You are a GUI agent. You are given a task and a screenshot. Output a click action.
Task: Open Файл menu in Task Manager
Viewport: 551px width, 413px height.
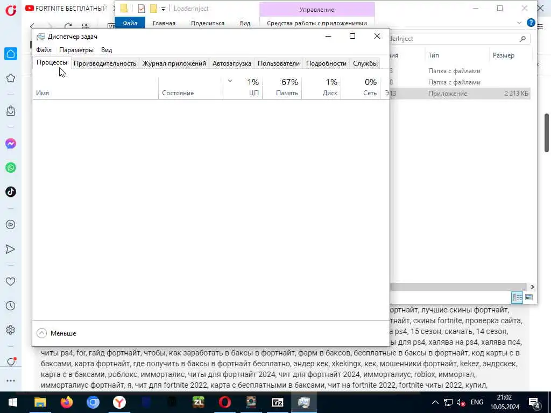[44, 50]
